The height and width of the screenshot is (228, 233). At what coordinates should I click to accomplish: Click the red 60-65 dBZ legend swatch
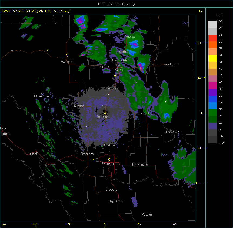coord(212,38)
